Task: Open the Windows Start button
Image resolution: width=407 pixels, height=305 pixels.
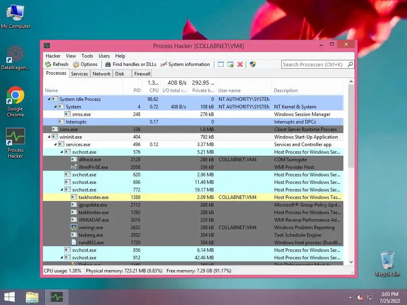Action: coord(10,297)
